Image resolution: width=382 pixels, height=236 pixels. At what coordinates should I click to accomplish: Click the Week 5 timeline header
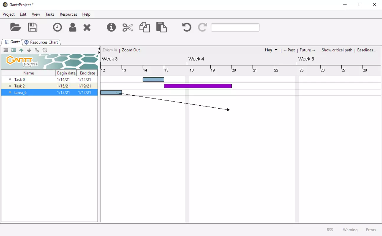pyautogui.click(x=306, y=59)
